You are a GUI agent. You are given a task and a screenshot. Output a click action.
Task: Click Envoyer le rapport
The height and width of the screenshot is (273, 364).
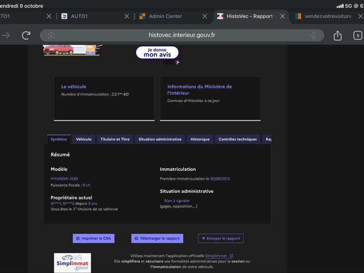221,238
